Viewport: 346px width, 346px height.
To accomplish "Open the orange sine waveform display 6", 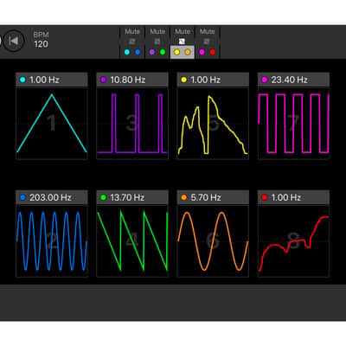I will point(213,241).
